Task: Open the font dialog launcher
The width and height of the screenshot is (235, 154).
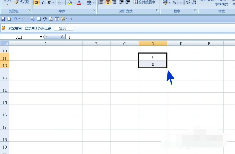Action: (x=94, y=11)
